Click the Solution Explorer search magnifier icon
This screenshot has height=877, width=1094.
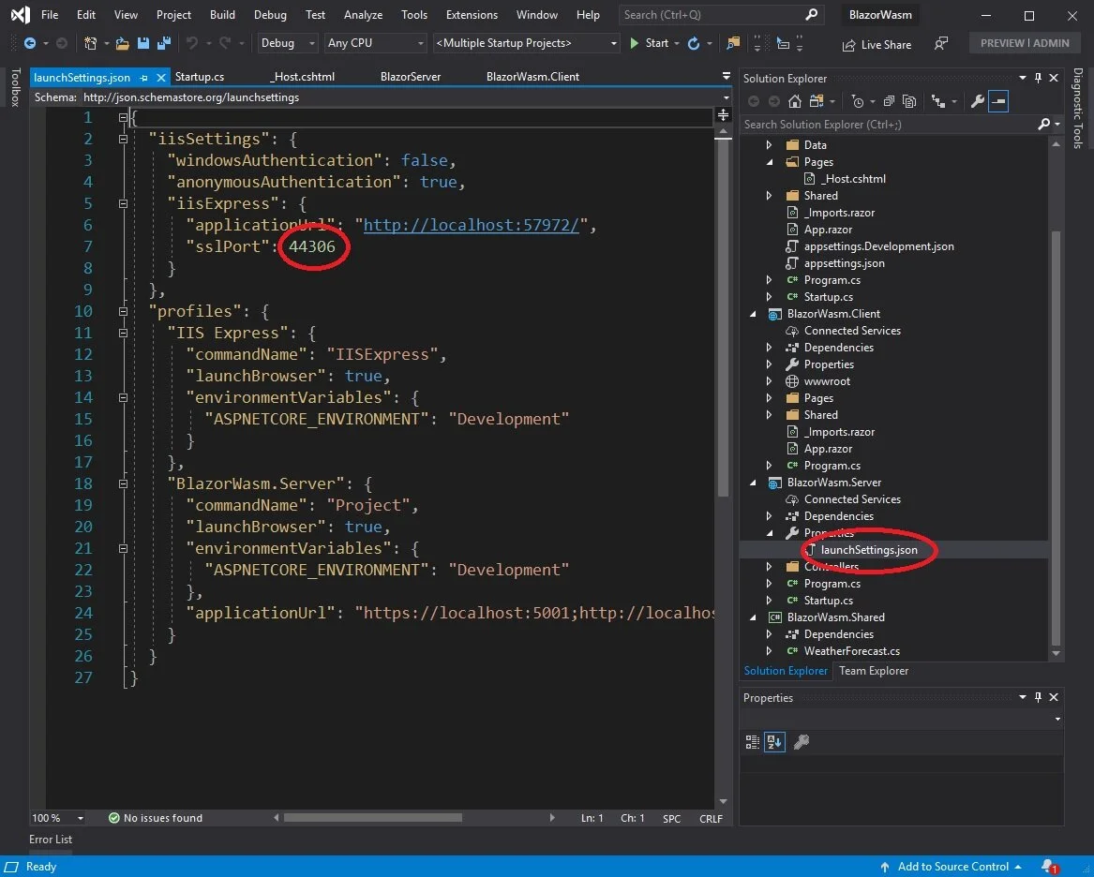[x=1043, y=124]
